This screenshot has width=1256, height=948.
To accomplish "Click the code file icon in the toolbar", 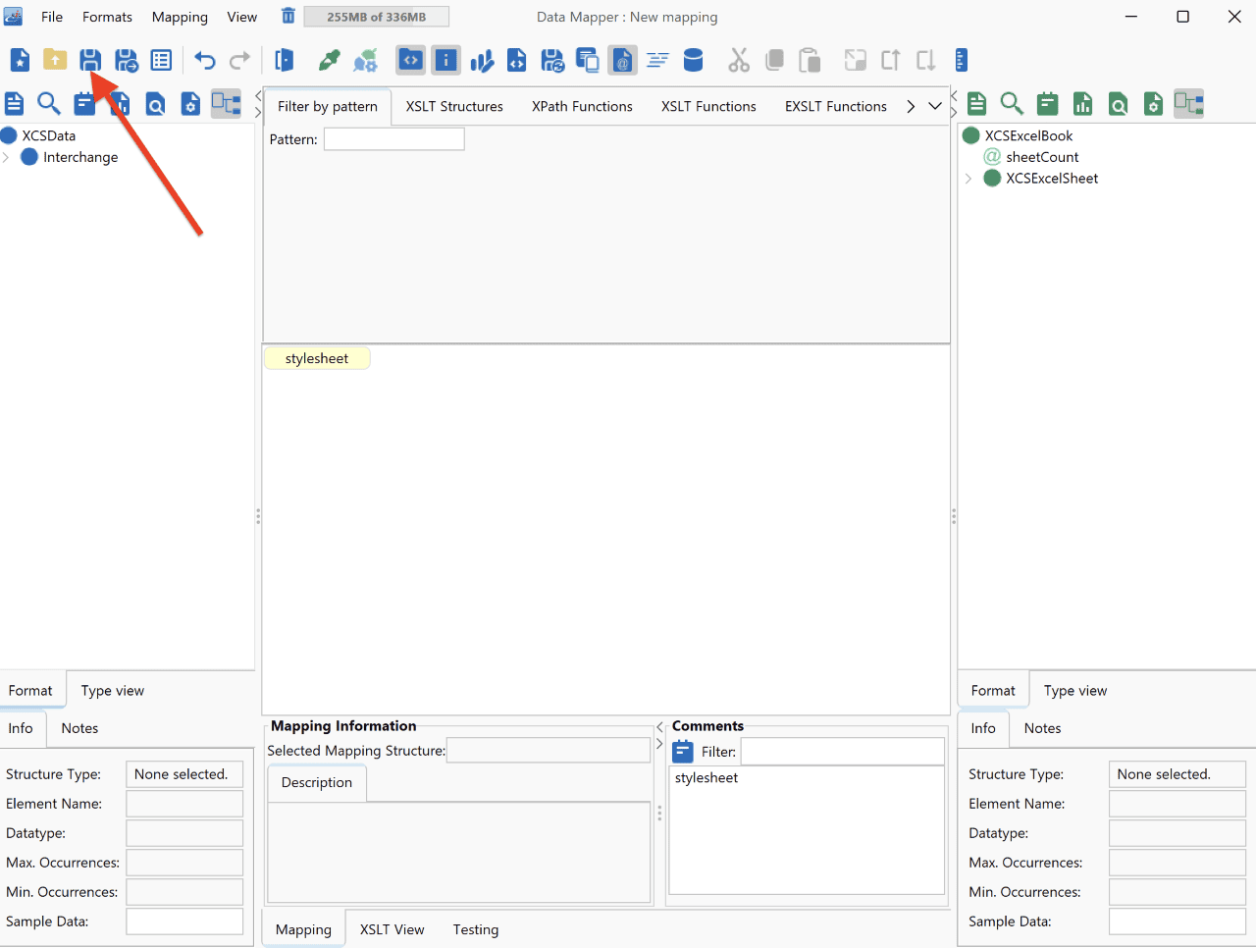I will 517,60.
